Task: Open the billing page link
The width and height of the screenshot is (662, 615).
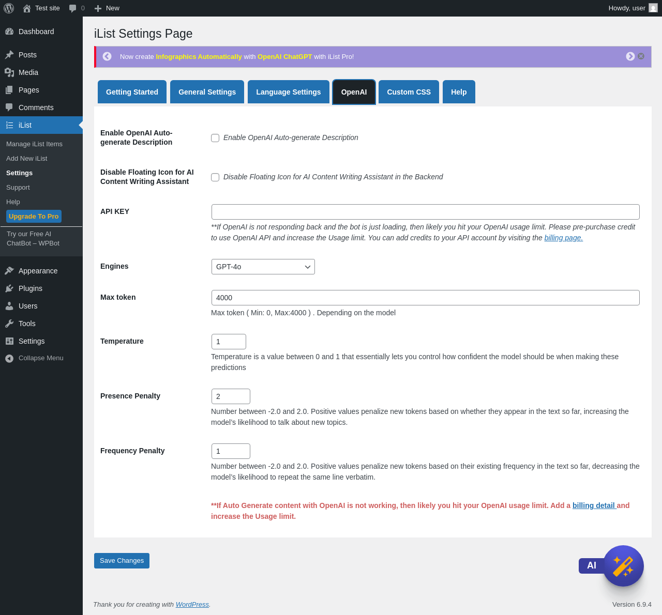Action: tap(563, 238)
